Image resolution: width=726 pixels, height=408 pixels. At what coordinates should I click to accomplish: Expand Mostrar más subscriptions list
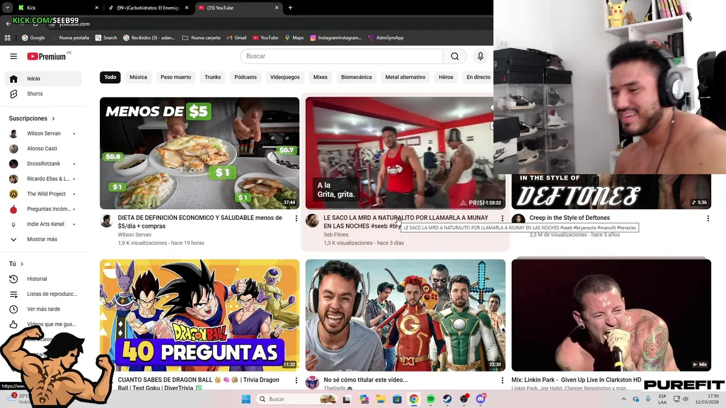43,239
